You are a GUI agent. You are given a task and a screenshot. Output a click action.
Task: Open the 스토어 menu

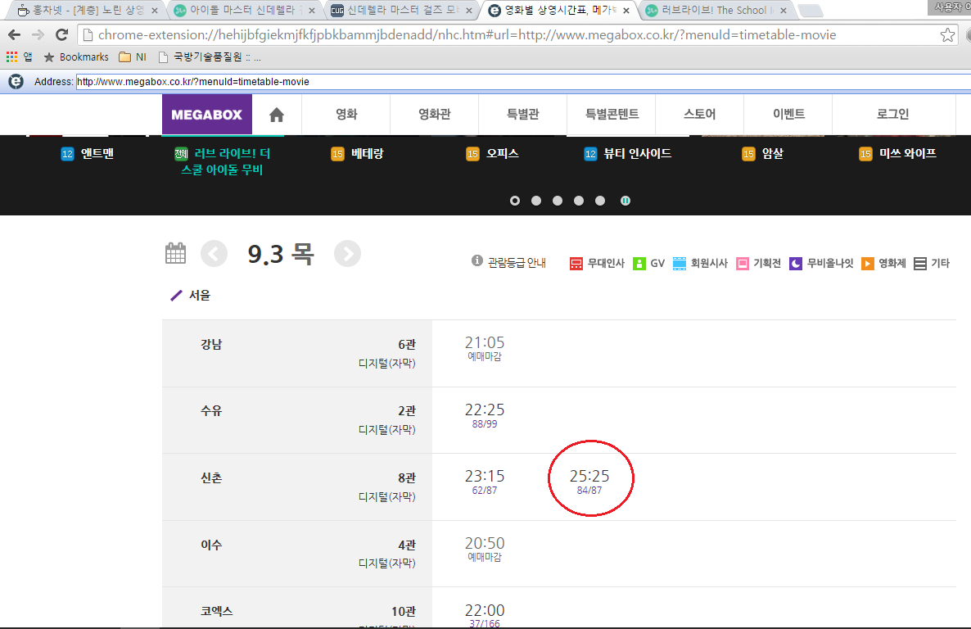pos(700,114)
